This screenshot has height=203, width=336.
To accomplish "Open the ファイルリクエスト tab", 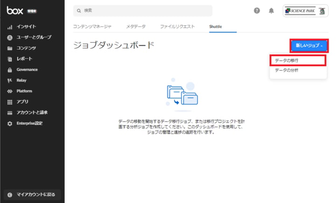I will coord(177,27).
